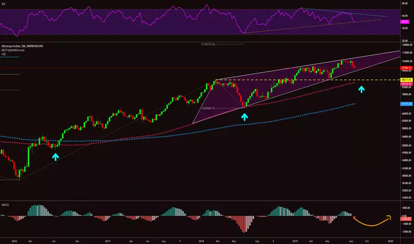Image resolution: width=414 pixels, height=244 pixels.
Task: Click the Oct label on time axis
Action: pyautogui.click(x=367, y=241)
